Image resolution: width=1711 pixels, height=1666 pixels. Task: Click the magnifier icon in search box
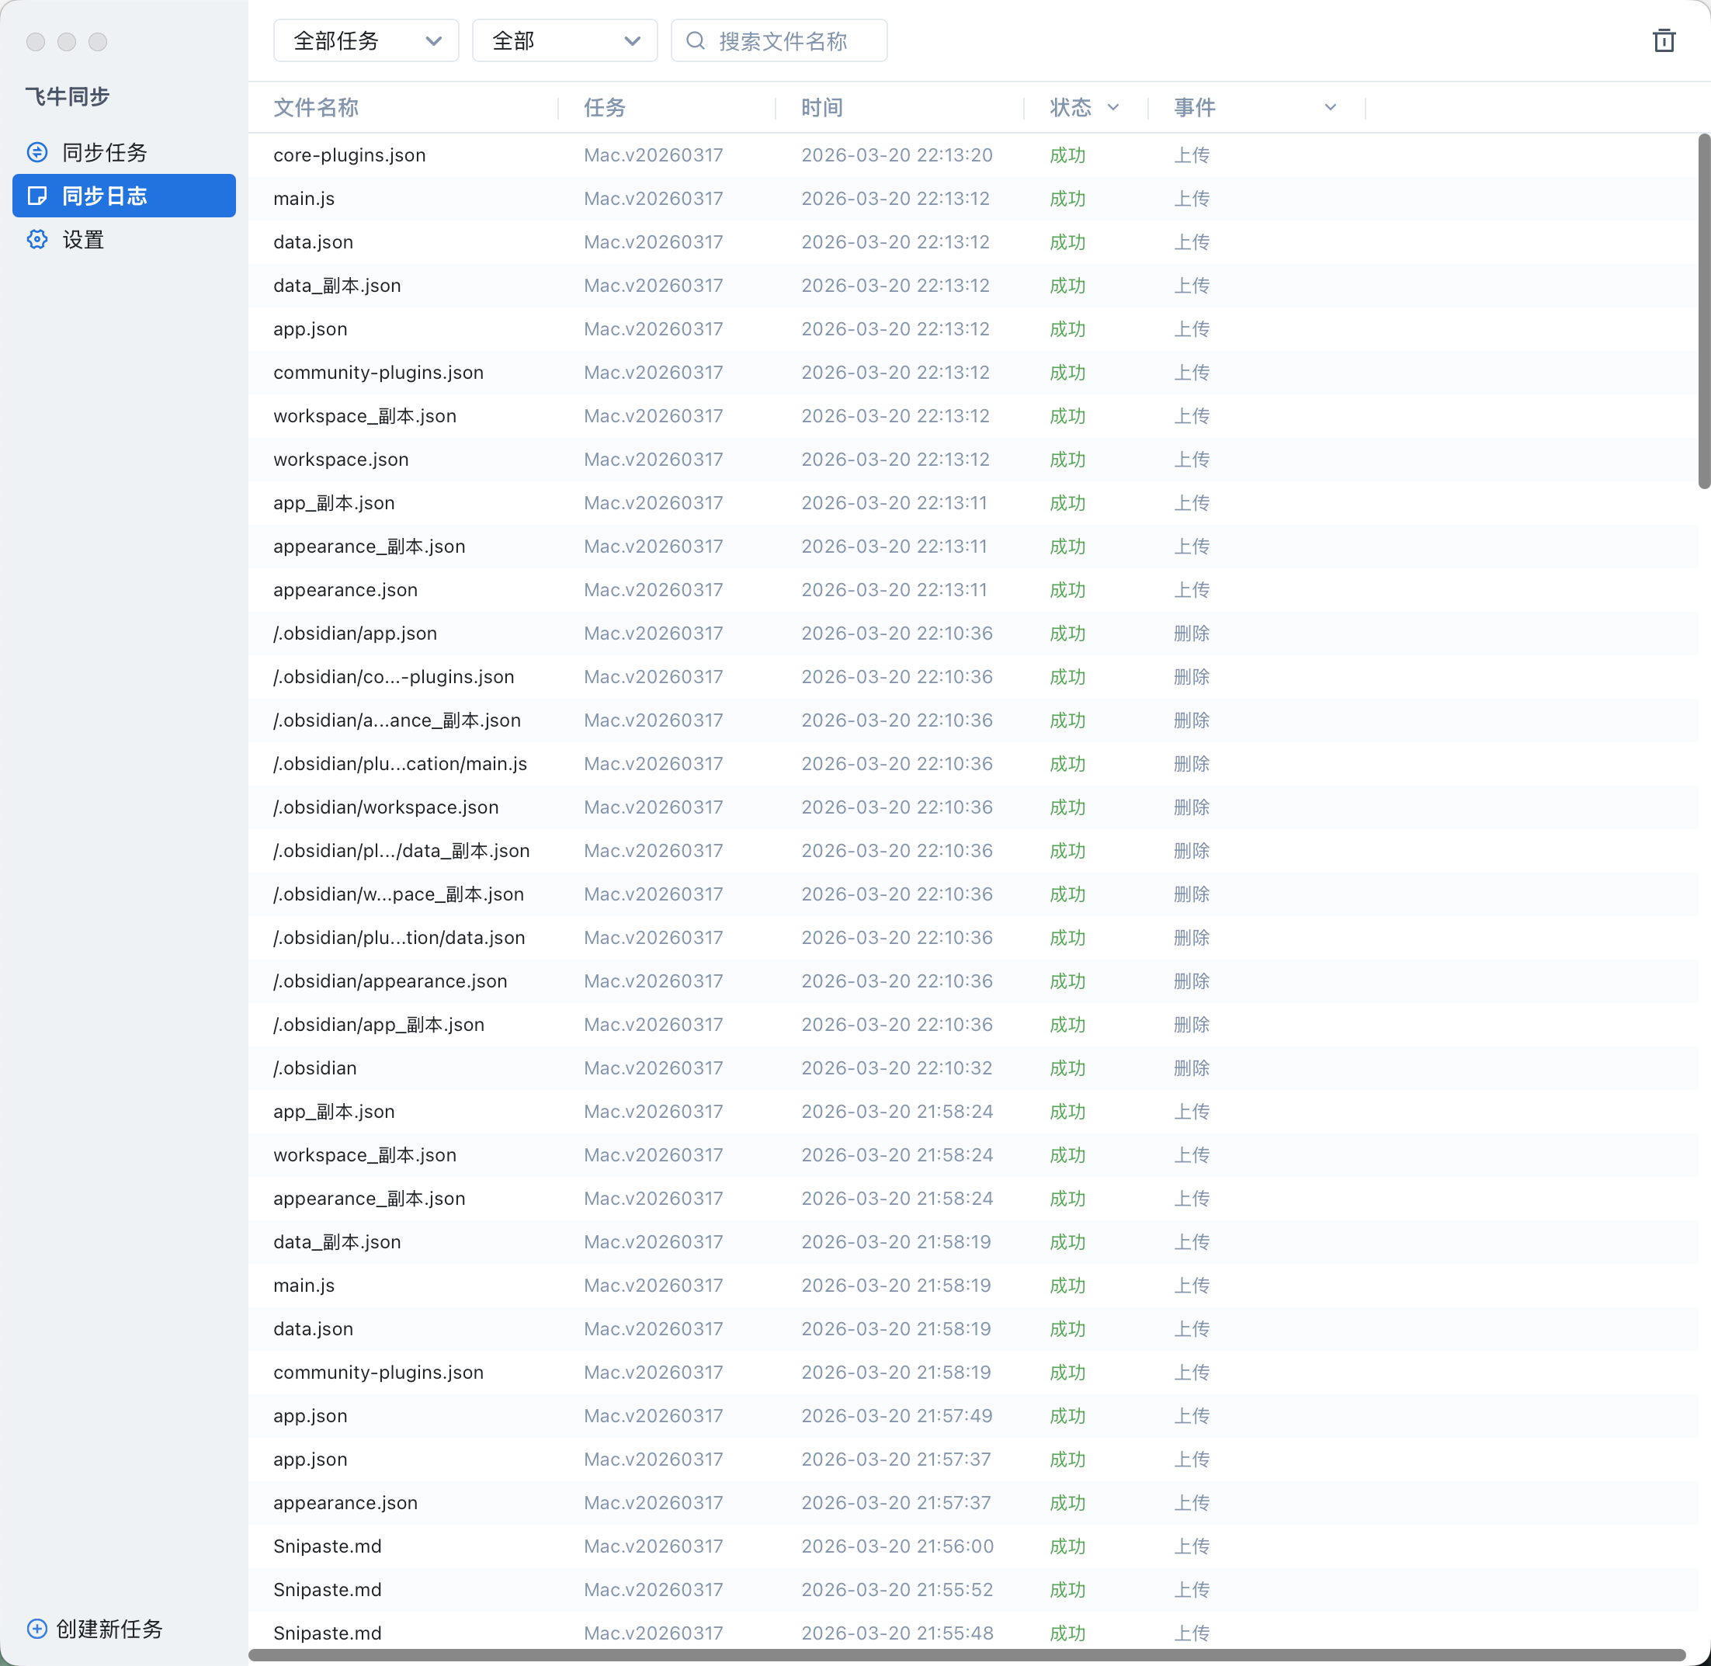tap(696, 41)
